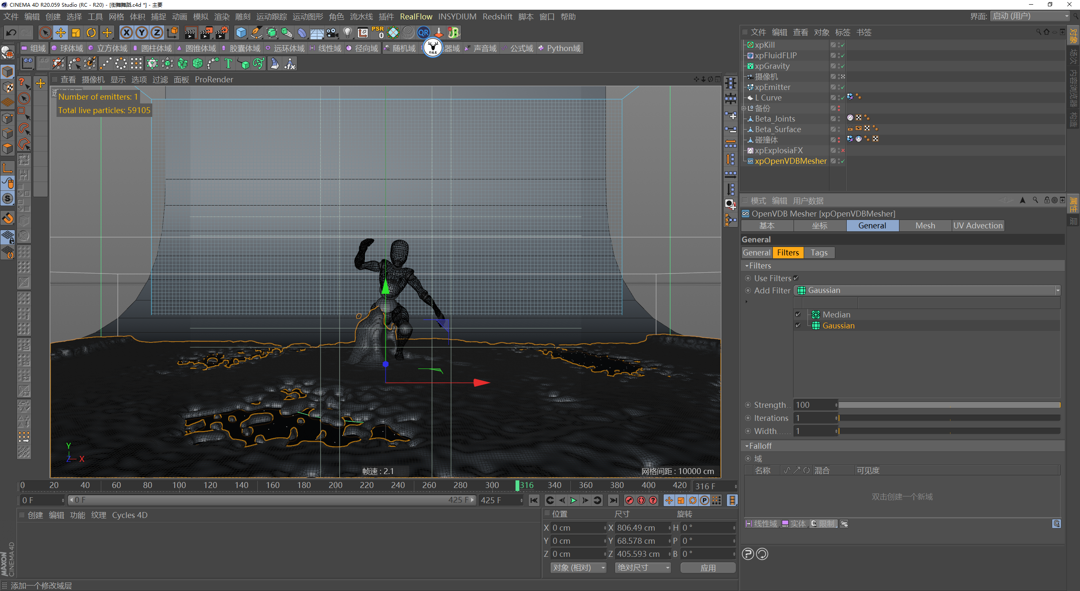Switch to the UV Advection tab
The height and width of the screenshot is (591, 1080).
pyautogui.click(x=977, y=226)
